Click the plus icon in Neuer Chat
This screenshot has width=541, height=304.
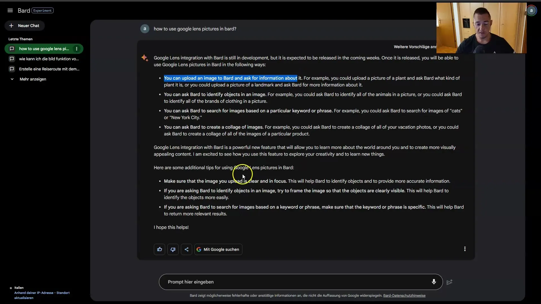pyautogui.click(x=11, y=26)
